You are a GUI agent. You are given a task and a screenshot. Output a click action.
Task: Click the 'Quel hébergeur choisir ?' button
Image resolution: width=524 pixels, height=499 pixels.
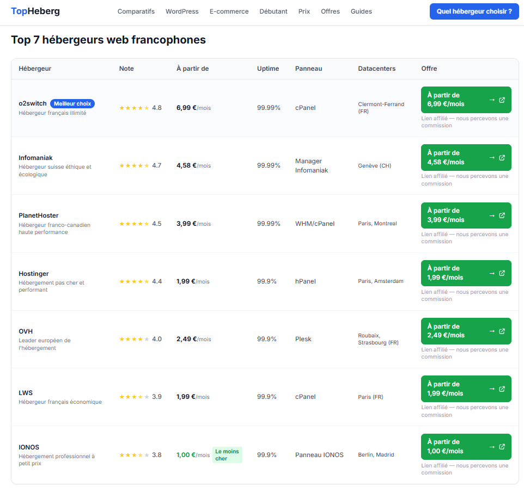[474, 11]
